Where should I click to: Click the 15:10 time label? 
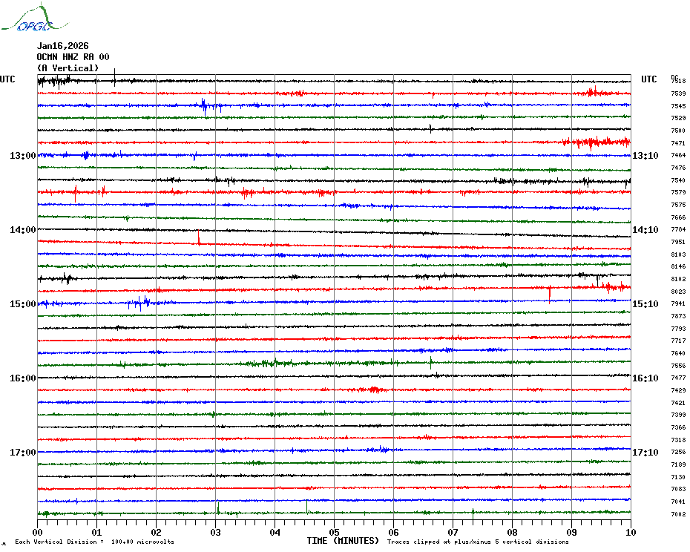(x=645, y=303)
